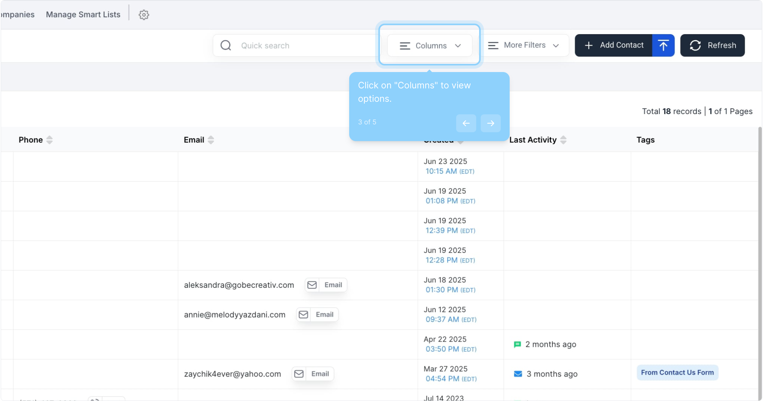Sort the table by Email column

211,140
